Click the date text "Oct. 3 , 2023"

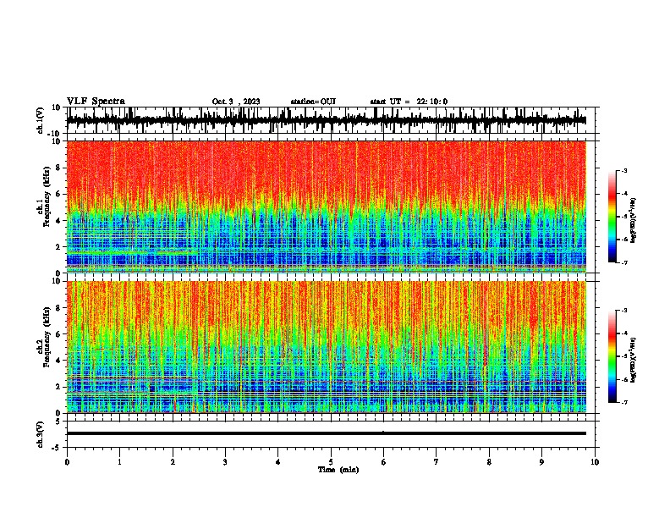click(x=236, y=102)
